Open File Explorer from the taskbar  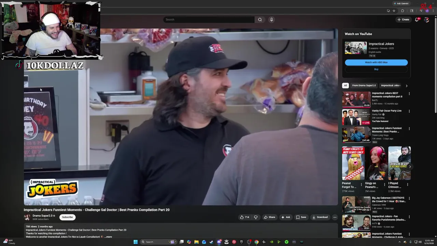pyautogui.click(x=196, y=242)
